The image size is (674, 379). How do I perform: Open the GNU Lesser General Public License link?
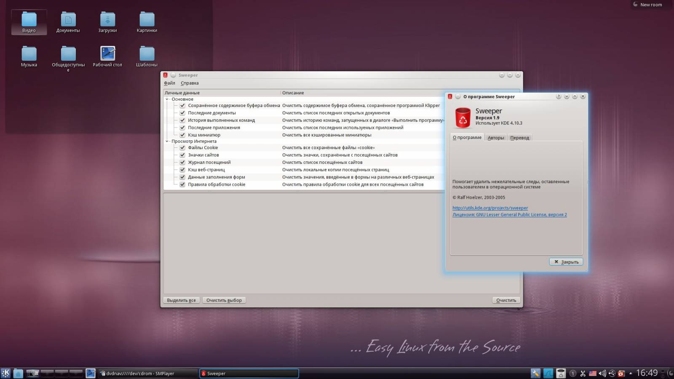[x=510, y=215]
